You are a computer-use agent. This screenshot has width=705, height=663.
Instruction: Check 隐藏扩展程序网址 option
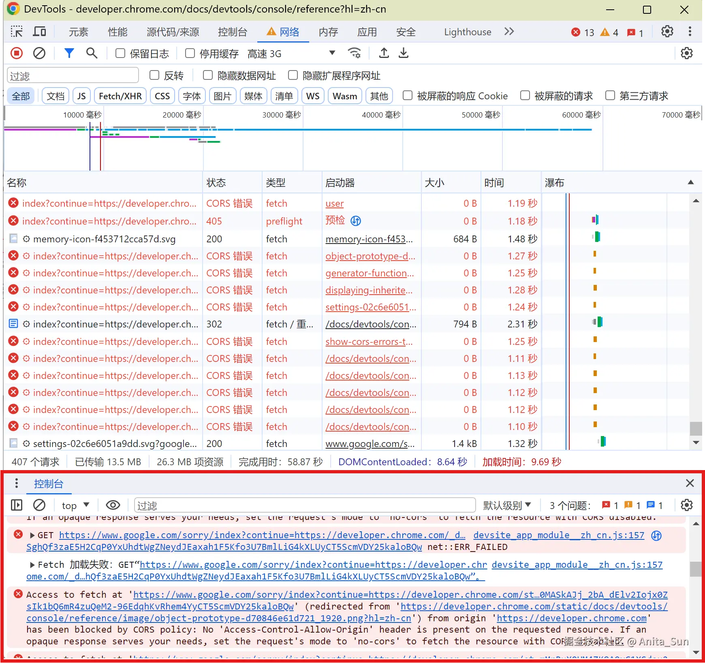tap(293, 75)
